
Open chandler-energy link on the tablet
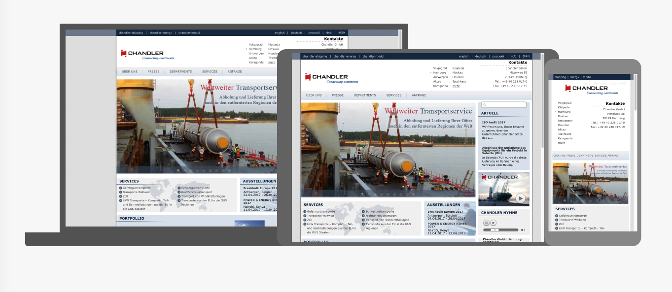tap(345, 57)
